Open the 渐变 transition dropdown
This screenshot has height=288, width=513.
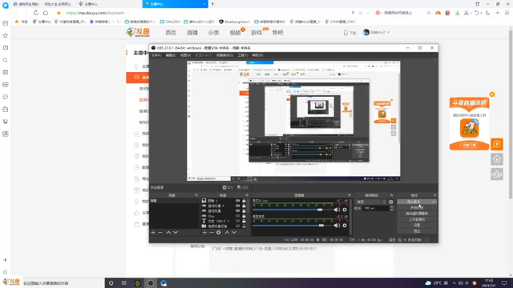pyautogui.click(x=371, y=202)
